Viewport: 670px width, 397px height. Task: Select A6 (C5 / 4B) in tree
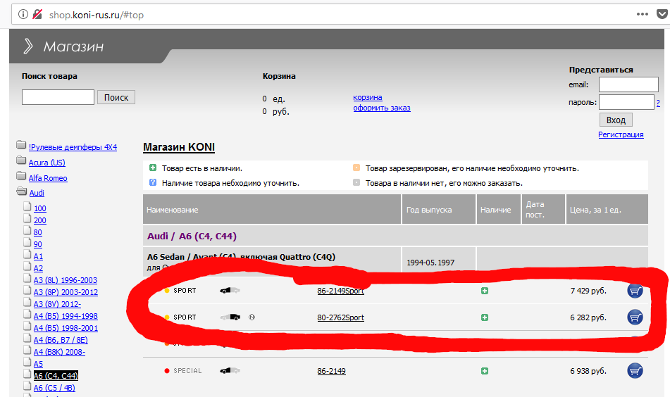[x=54, y=388]
